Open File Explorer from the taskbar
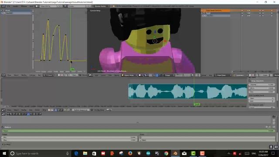Viewport: 279px width, 157px height. (85, 153)
